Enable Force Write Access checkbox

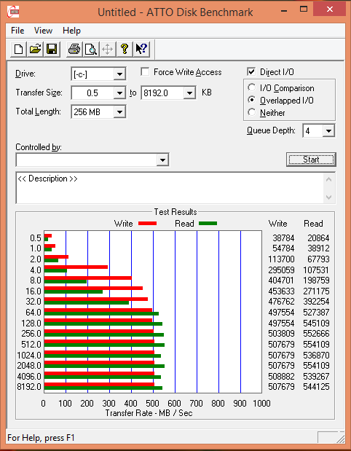145,71
